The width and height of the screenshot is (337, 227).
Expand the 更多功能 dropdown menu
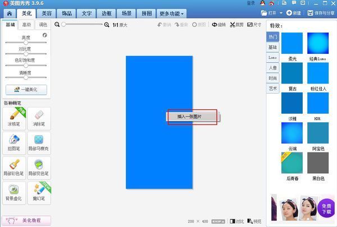pyautogui.click(x=171, y=12)
